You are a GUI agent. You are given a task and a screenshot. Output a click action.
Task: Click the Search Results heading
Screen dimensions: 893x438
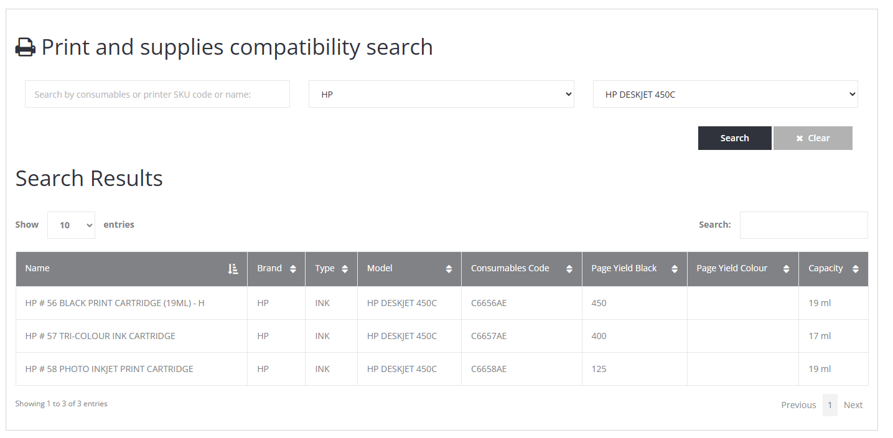(89, 179)
